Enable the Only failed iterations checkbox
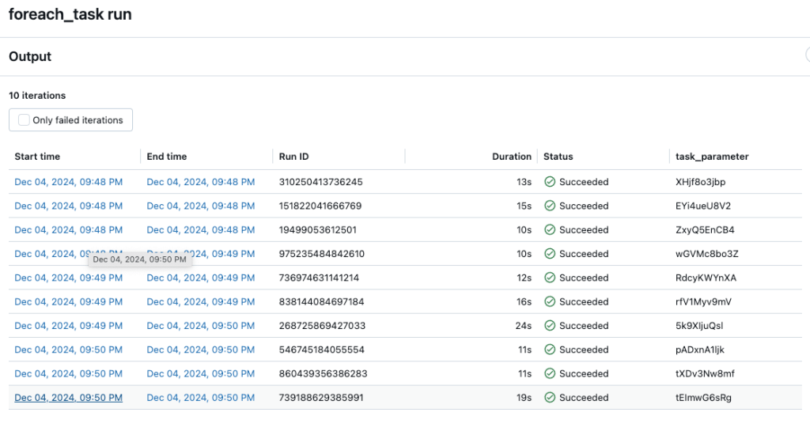The image size is (810, 435). (25, 120)
